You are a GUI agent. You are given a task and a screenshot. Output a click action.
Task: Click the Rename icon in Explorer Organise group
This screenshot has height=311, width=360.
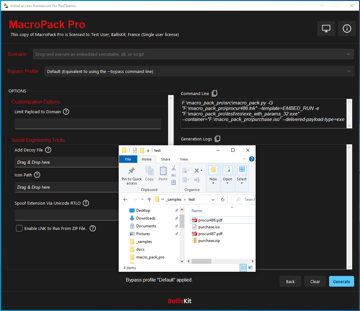click(x=197, y=180)
